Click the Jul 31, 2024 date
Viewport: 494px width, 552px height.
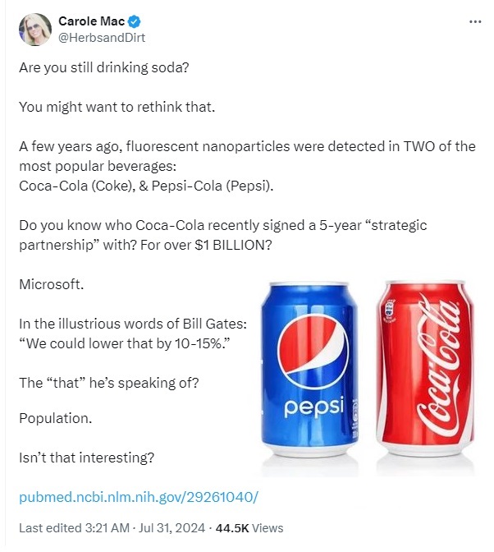coord(172,528)
